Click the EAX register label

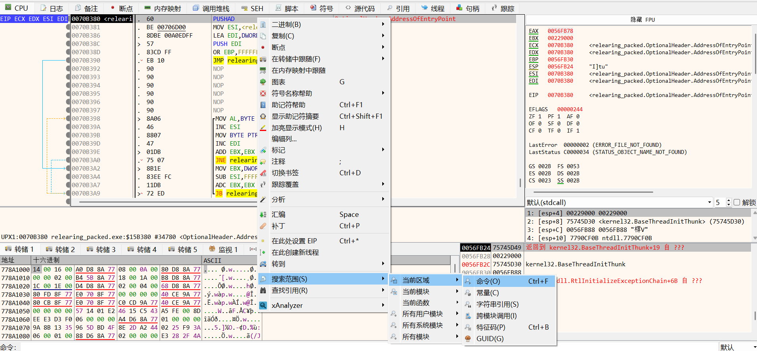pos(534,31)
